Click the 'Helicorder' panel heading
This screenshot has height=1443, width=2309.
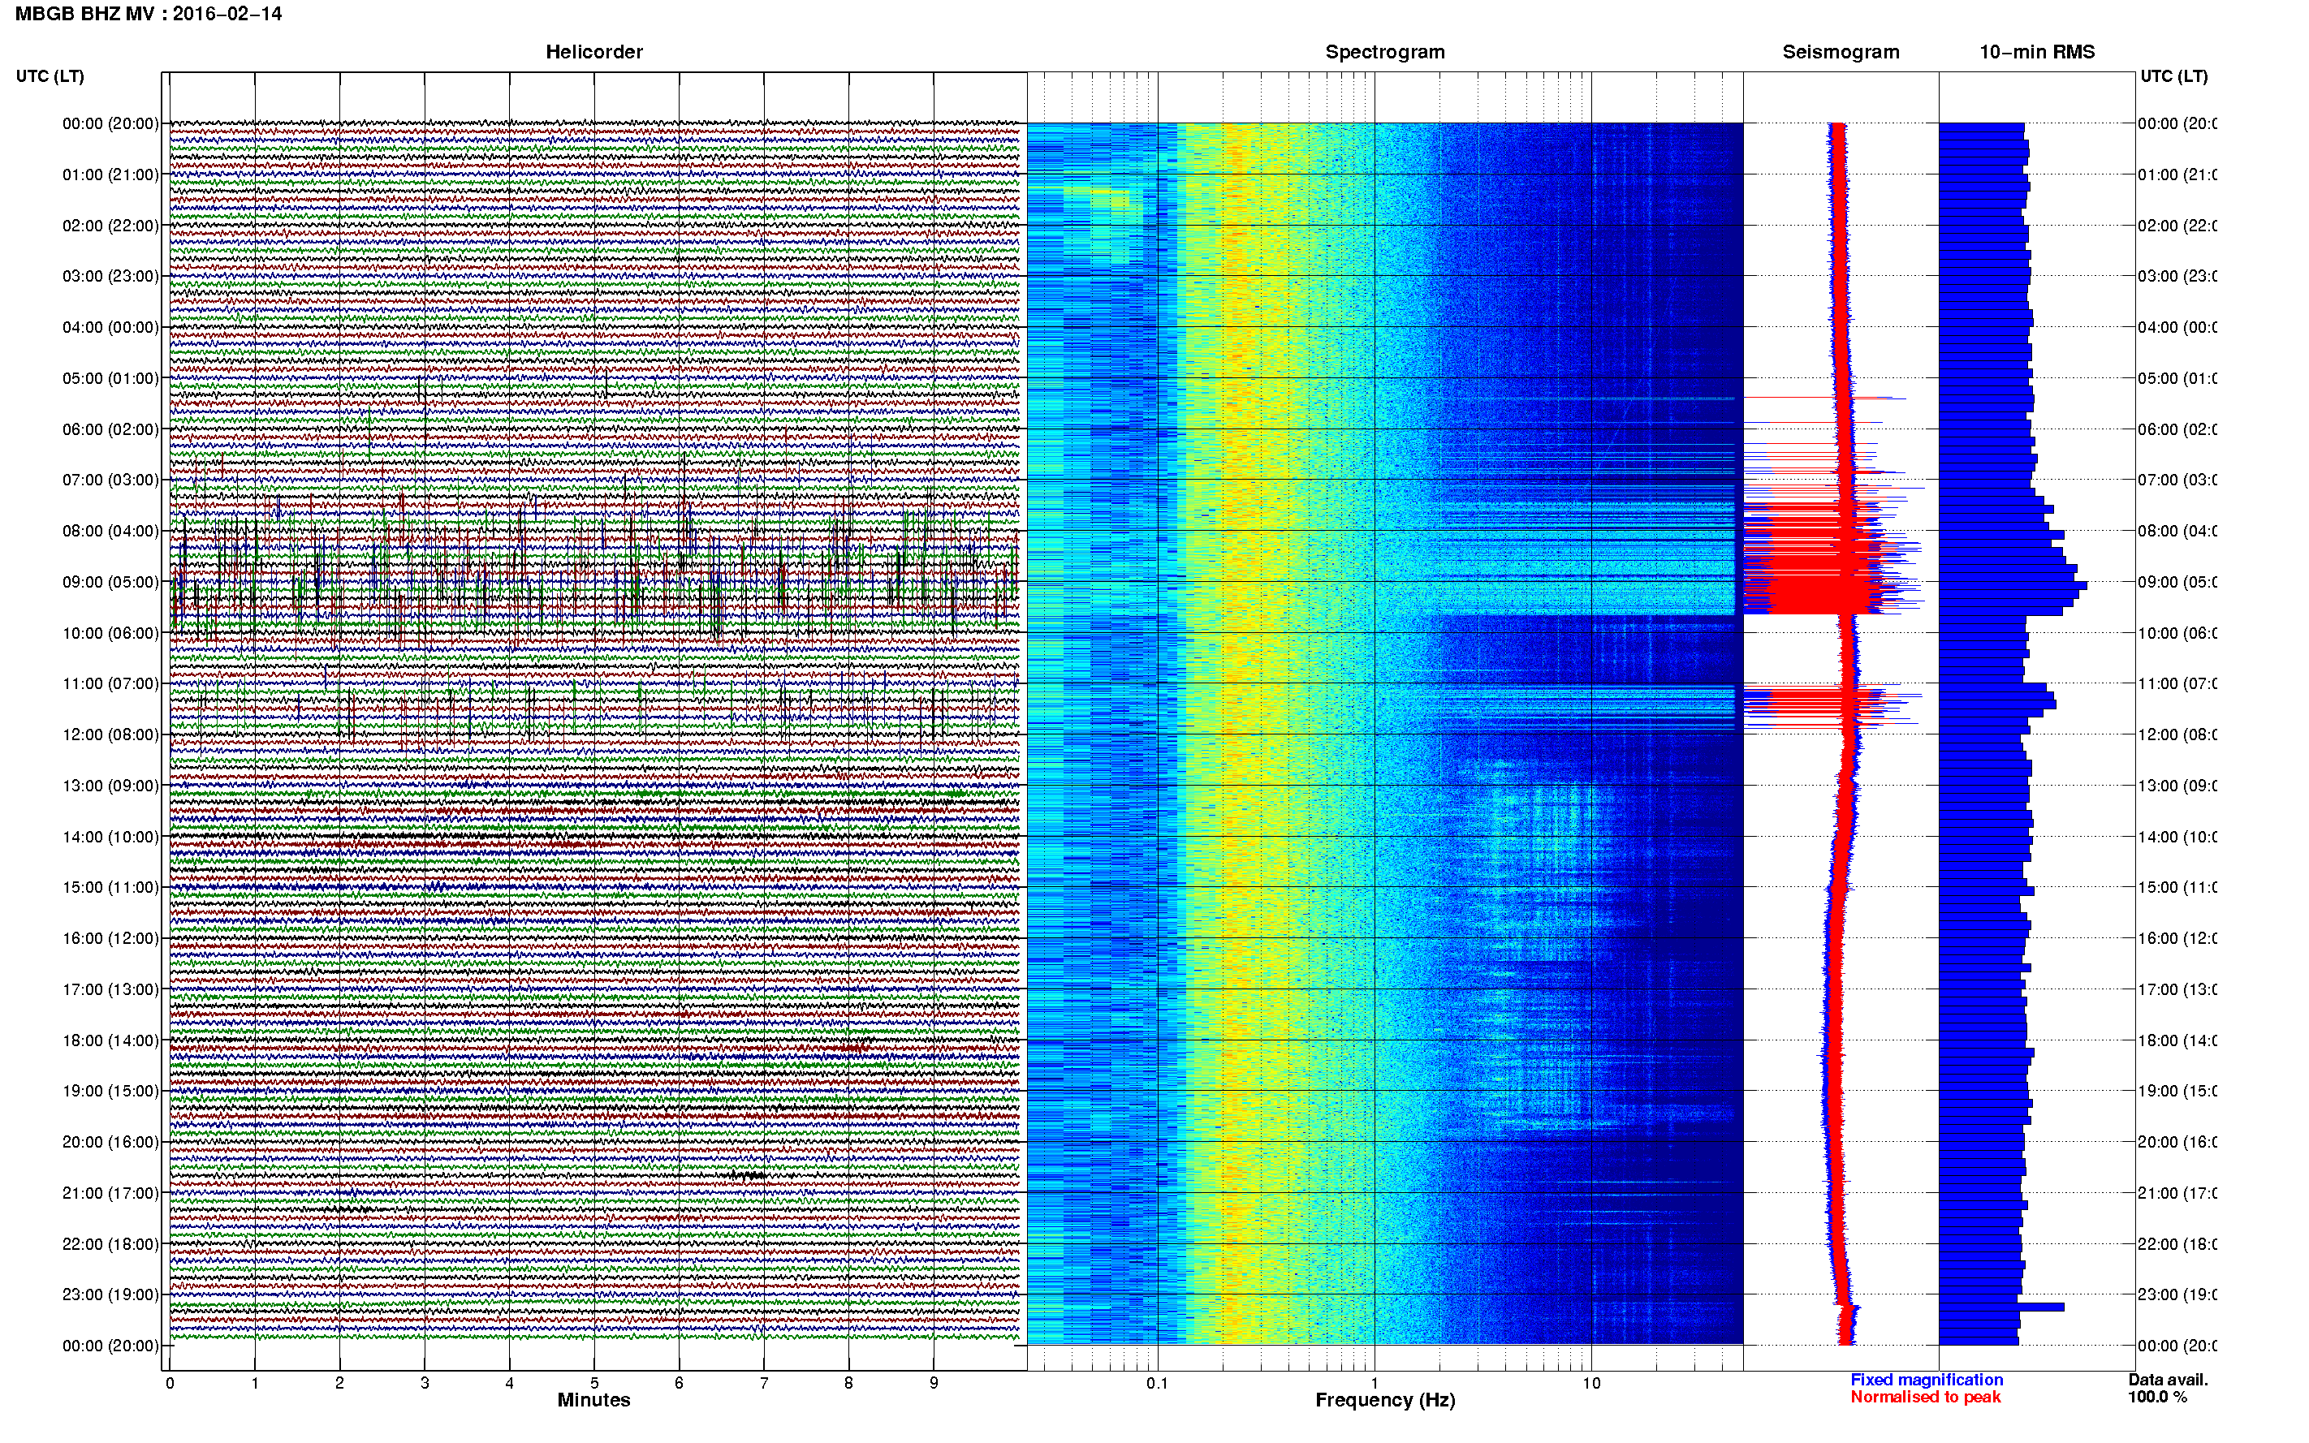coord(593,52)
